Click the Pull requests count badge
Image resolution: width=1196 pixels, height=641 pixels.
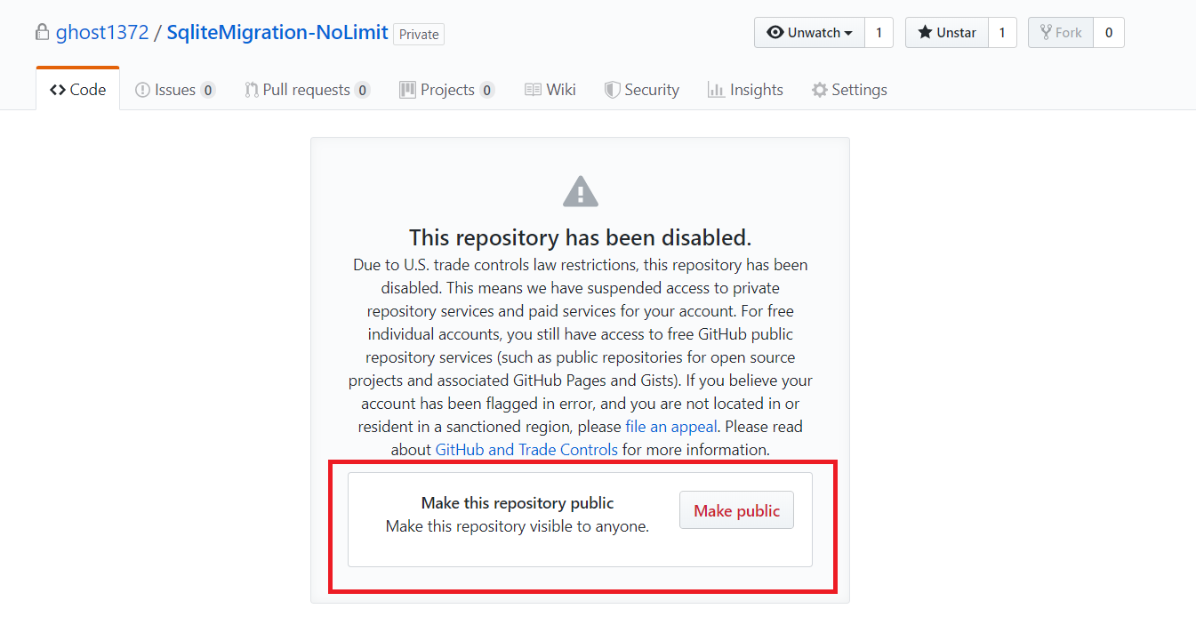coord(362,90)
